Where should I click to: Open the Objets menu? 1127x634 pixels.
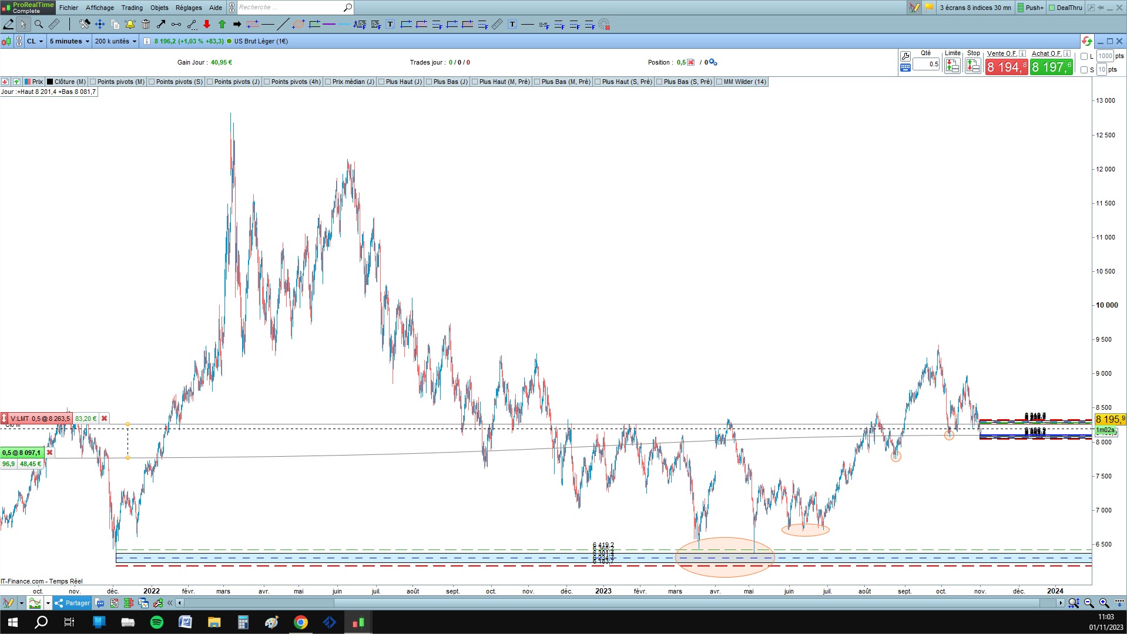click(x=159, y=8)
